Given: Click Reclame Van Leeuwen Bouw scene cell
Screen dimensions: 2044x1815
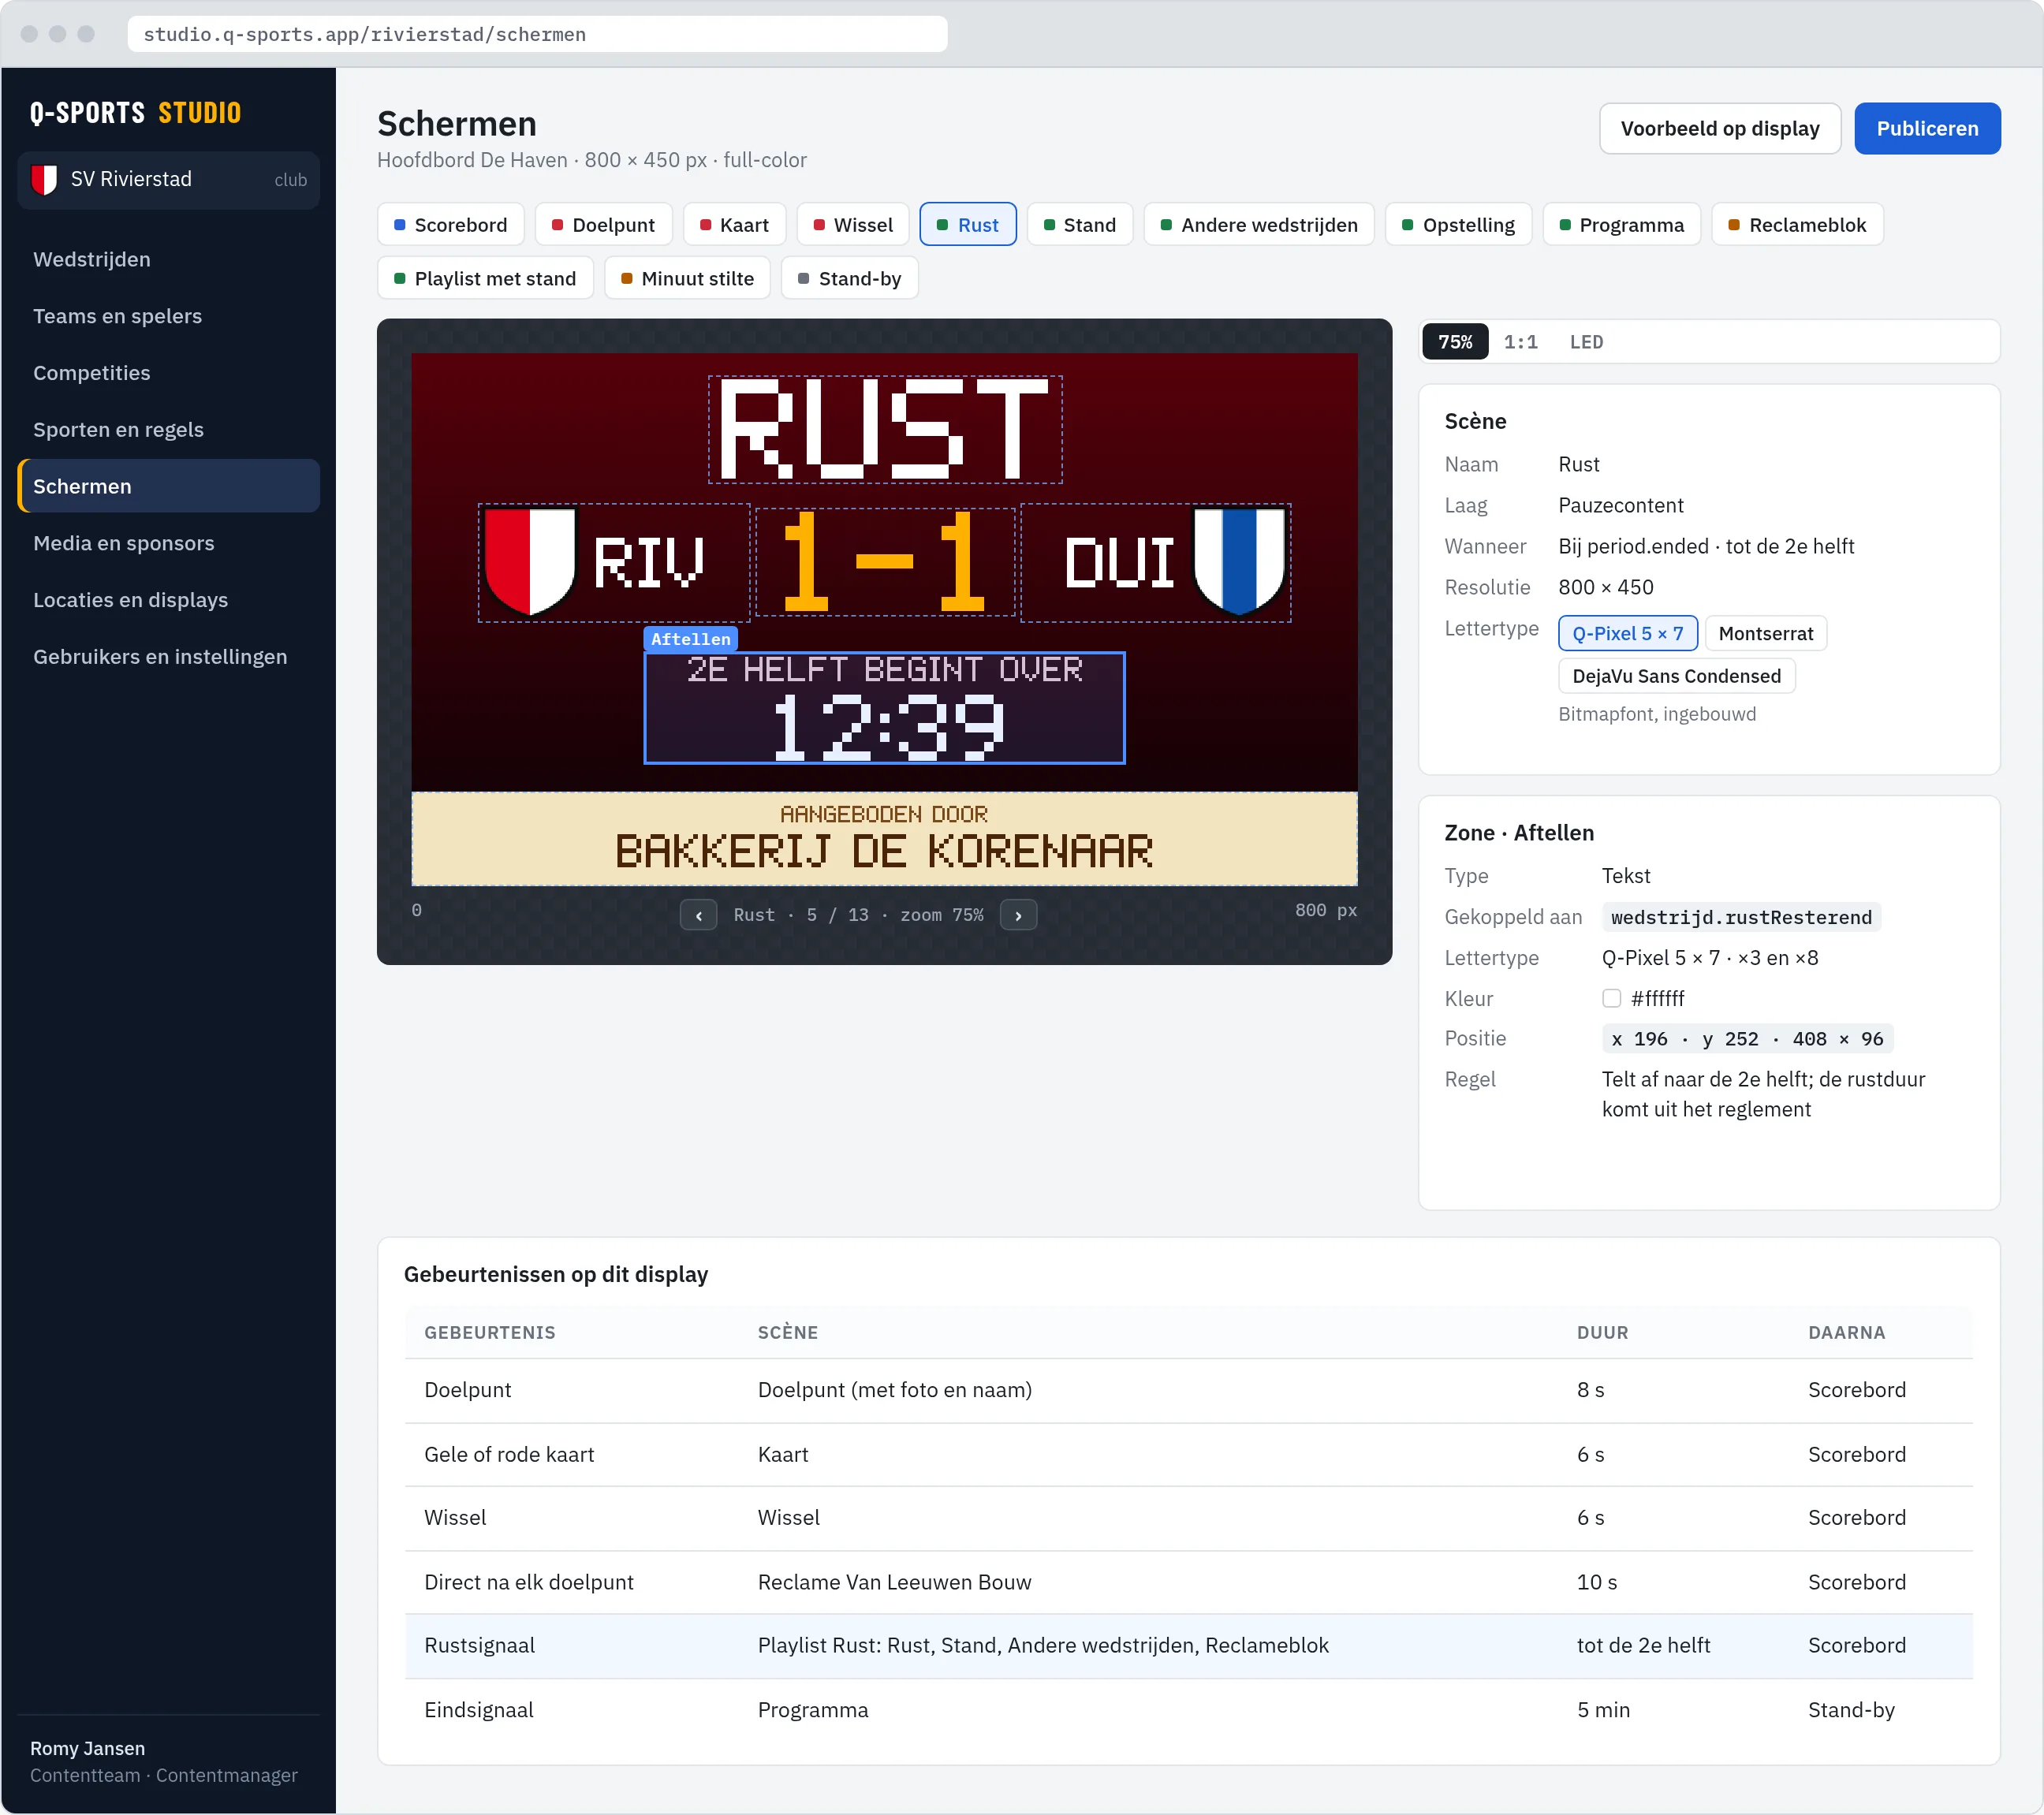Looking at the screenshot, I should [x=894, y=1582].
